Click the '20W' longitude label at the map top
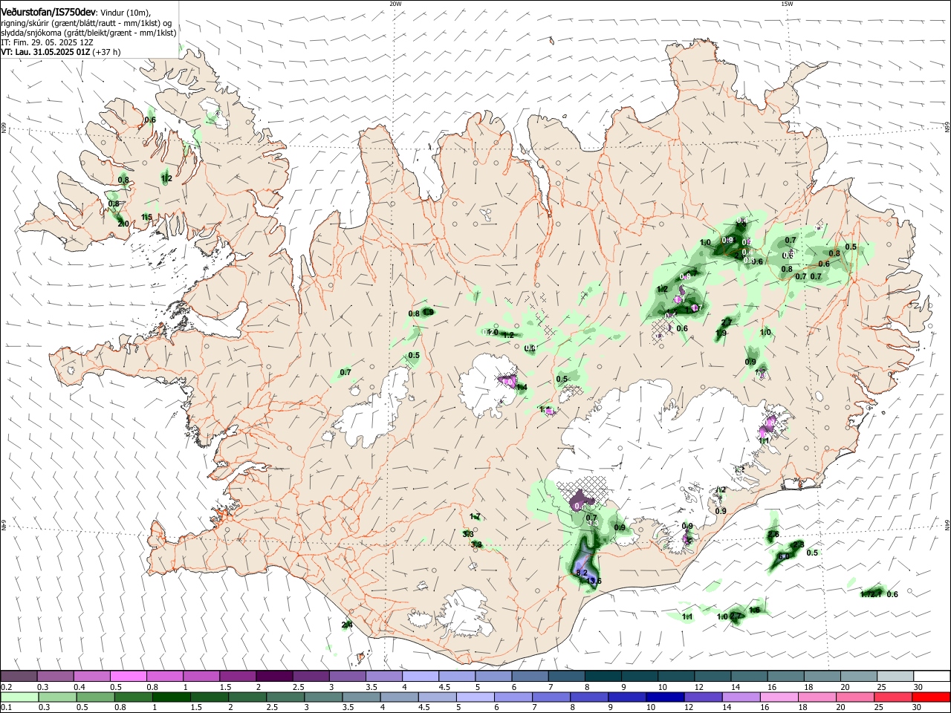Screen dimensions: 951x713 pyautogui.click(x=395, y=4)
